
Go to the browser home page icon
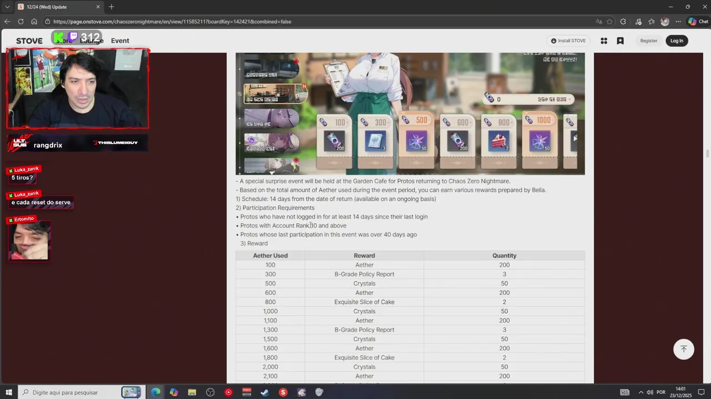(x=34, y=22)
